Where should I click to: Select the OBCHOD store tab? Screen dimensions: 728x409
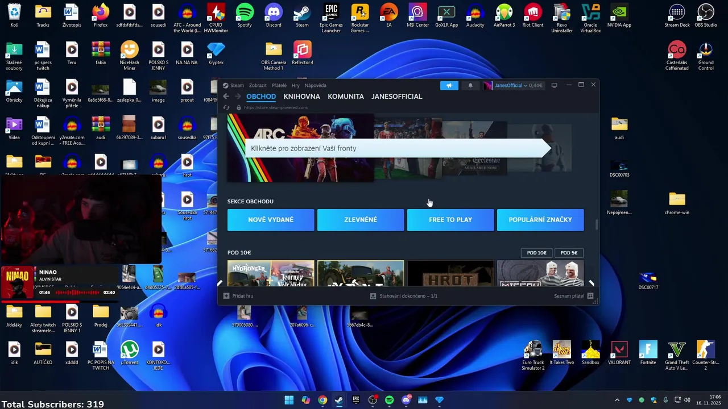tap(261, 97)
